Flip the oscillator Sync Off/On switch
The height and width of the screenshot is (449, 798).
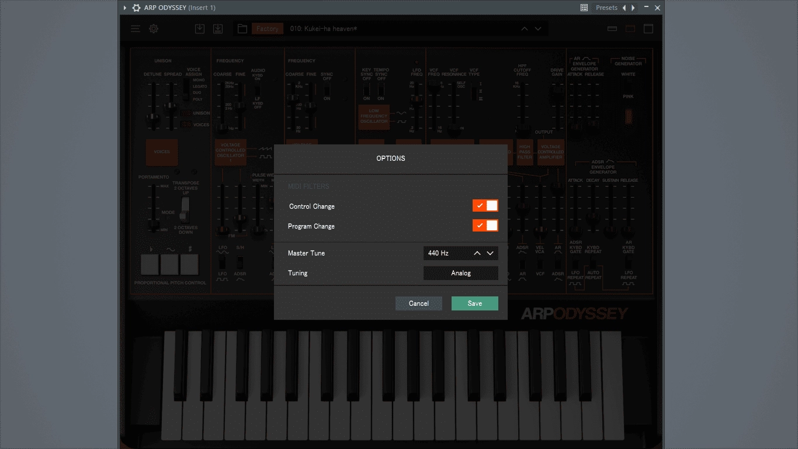click(x=327, y=88)
